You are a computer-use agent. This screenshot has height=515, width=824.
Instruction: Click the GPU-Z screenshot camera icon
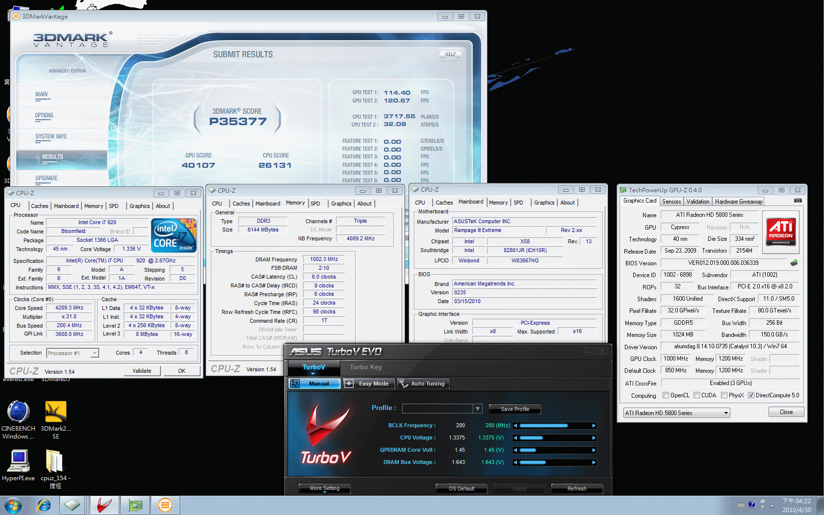798,201
